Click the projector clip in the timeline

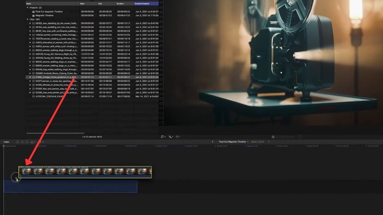click(85, 172)
